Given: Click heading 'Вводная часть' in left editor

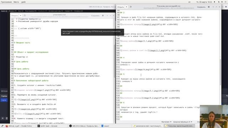Looking at the screenshot, I should 22,43.
